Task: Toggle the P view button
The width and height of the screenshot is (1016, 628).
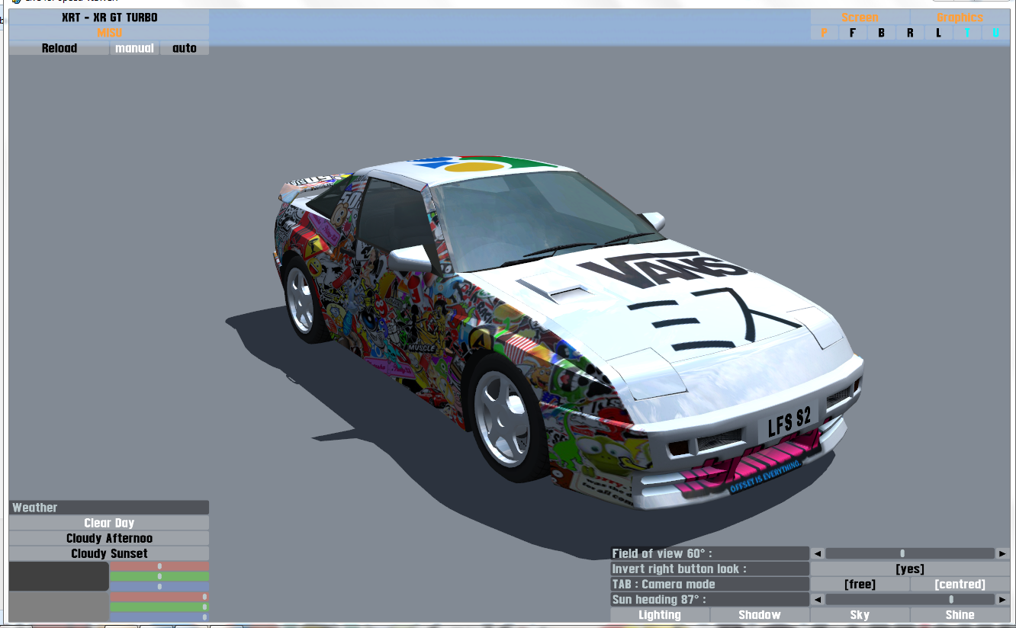Action: (824, 33)
